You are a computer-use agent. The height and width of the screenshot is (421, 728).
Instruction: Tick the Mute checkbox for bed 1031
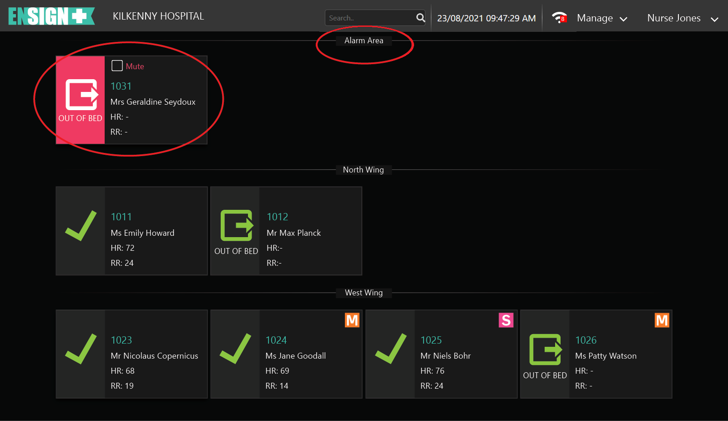click(x=117, y=66)
